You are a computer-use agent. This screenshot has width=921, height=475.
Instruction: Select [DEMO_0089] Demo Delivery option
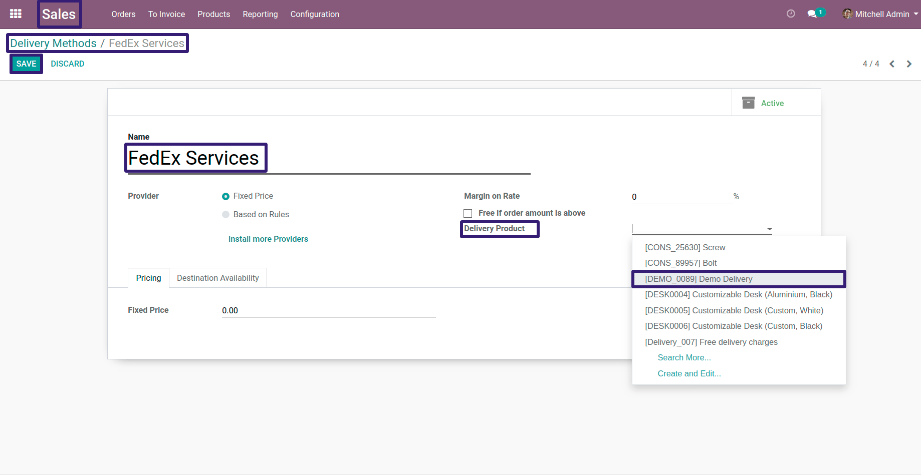point(739,279)
